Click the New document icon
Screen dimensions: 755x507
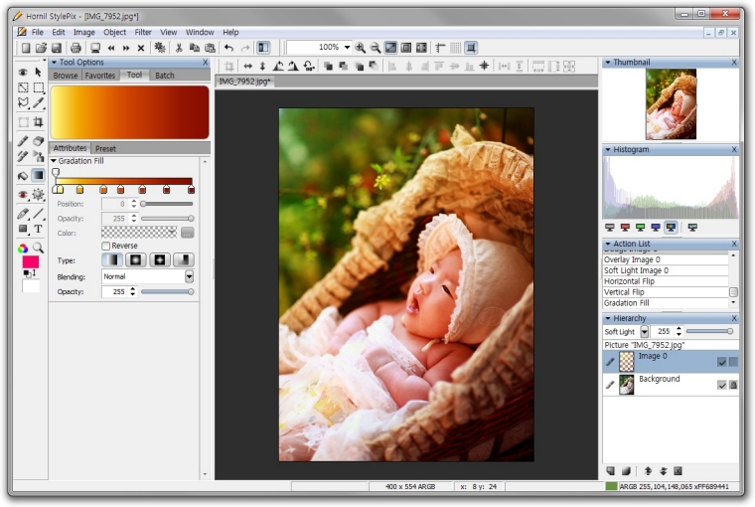click(x=26, y=48)
